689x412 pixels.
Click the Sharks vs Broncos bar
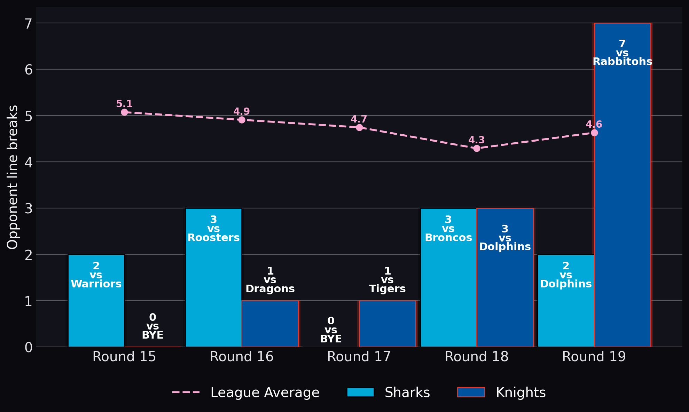(x=448, y=277)
